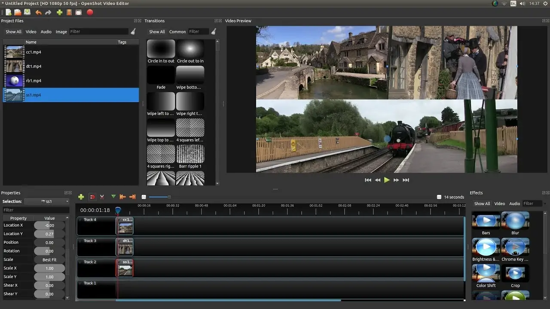This screenshot has height=309, width=550.
Task: Expand the Track 4 header menu arrow
Action: point(80,220)
